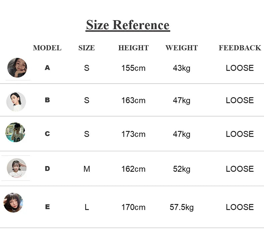Click the 52kg weight value
The image size is (264, 251).
point(181,169)
